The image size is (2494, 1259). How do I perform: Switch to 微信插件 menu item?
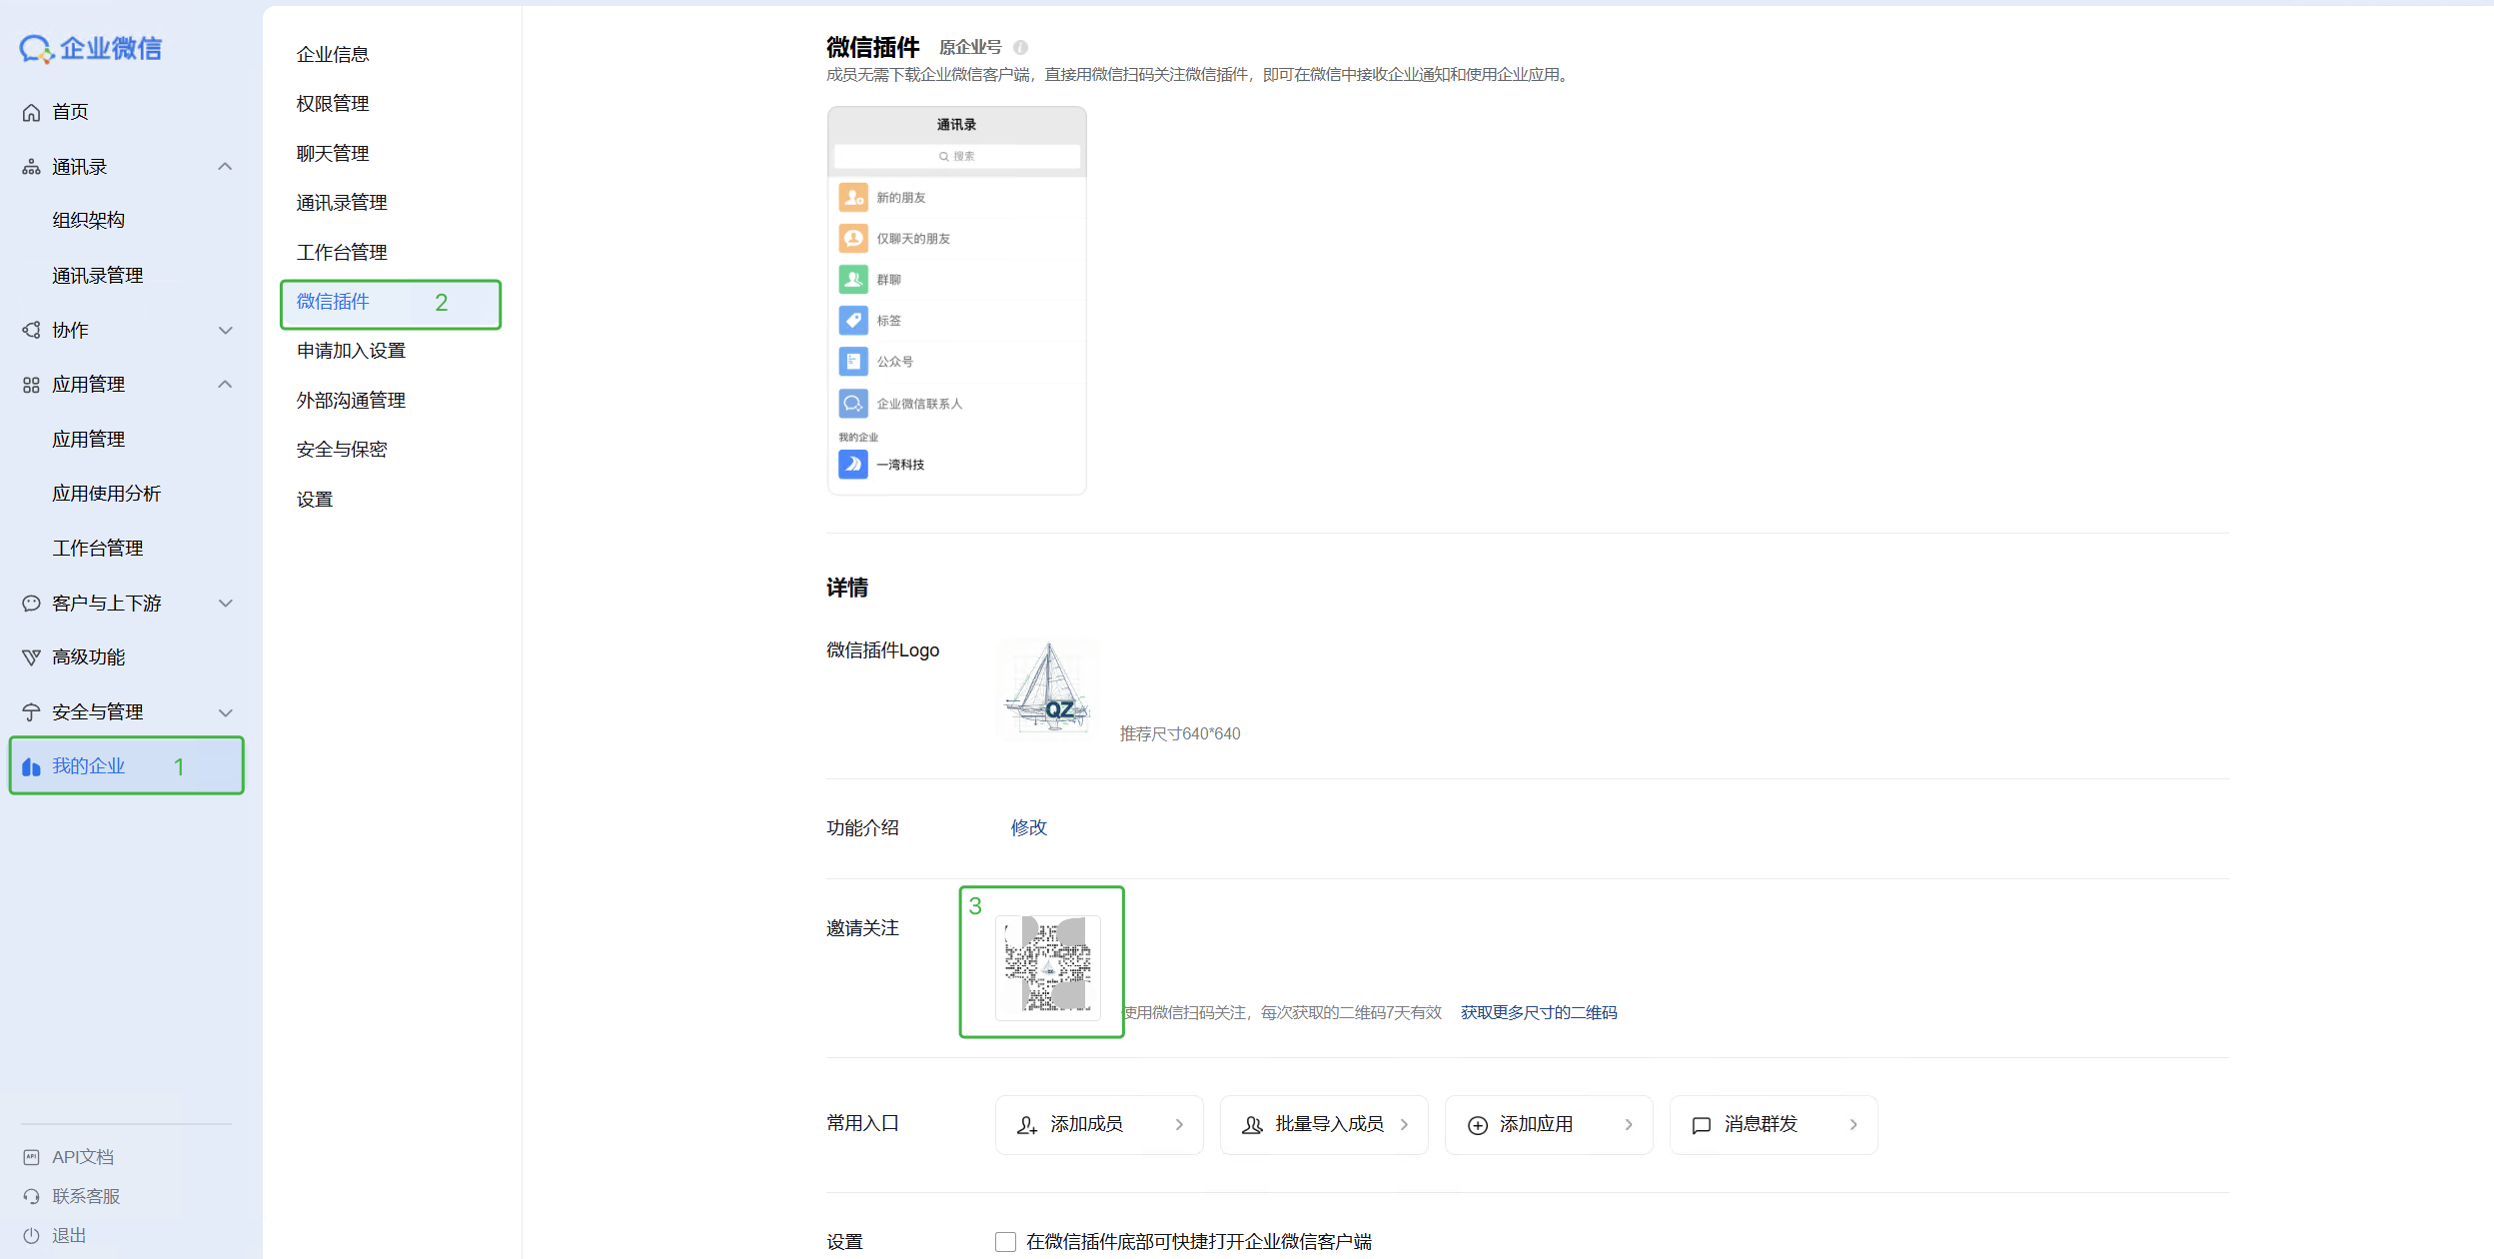tap(333, 302)
